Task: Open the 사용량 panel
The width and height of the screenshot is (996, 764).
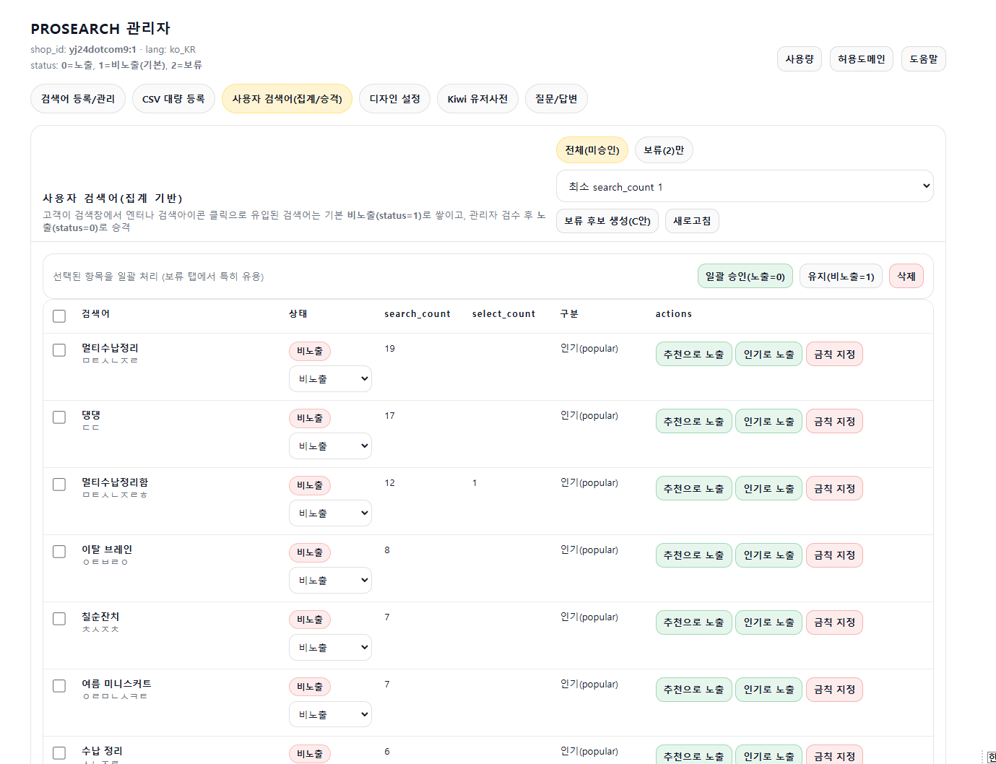Action: pyautogui.click(x=799, y=58)
